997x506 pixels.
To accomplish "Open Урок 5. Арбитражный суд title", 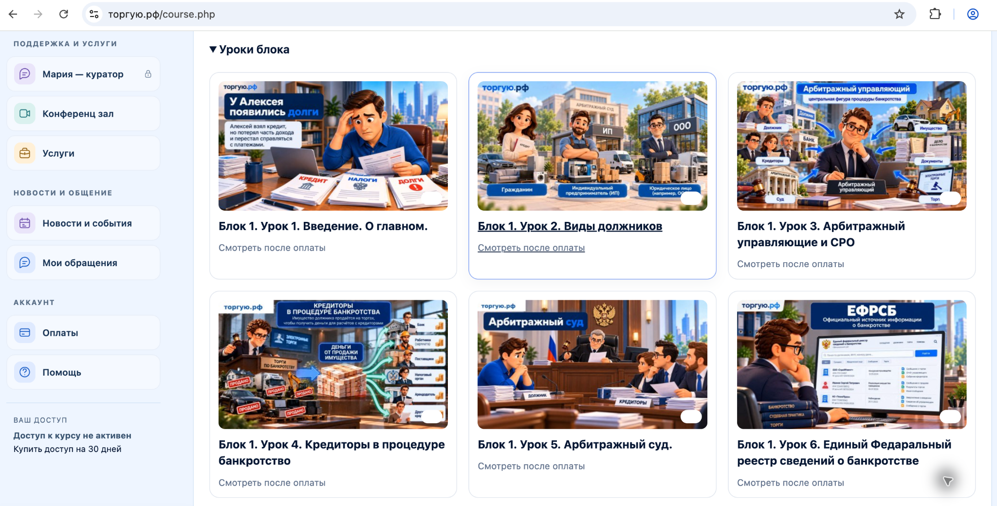I will pyautogui.click(x=574, y=445).
